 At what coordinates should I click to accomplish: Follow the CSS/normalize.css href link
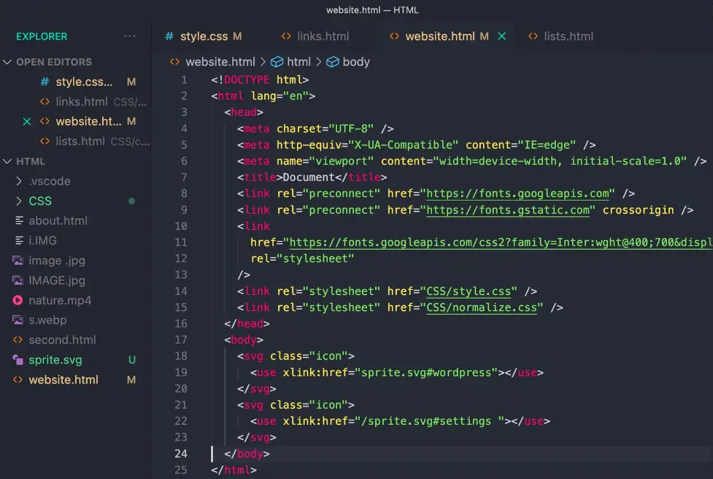(482, 307)
